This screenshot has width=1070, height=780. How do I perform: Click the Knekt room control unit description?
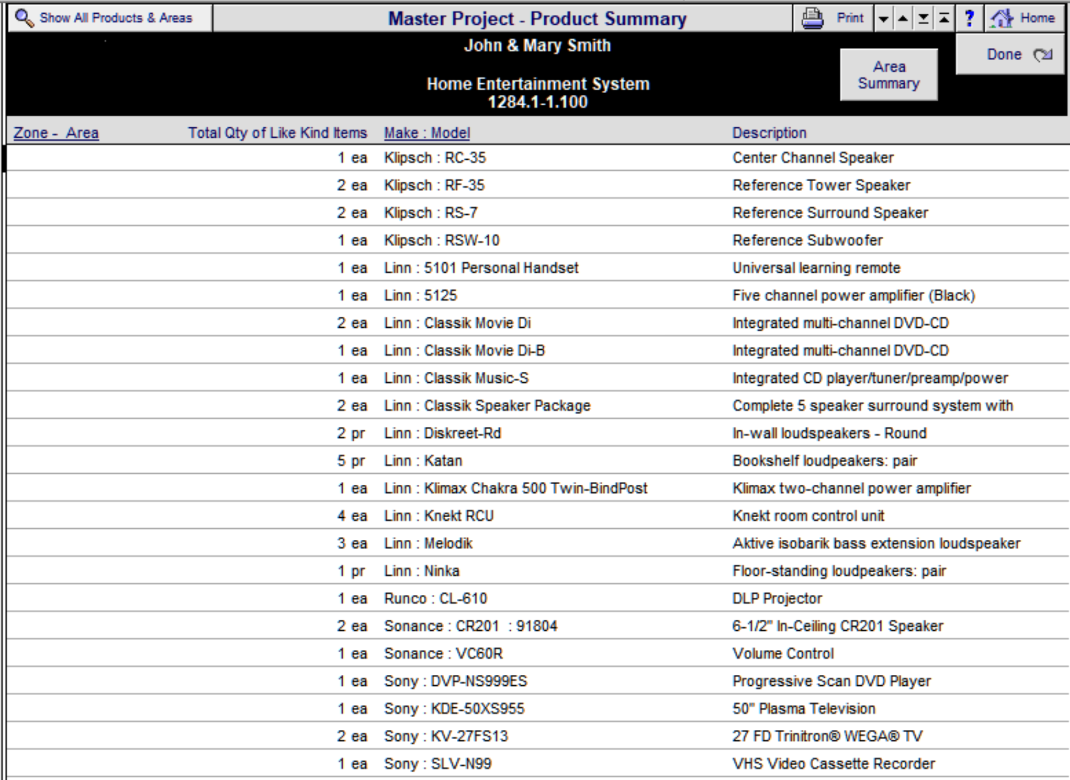pos(808,516)
